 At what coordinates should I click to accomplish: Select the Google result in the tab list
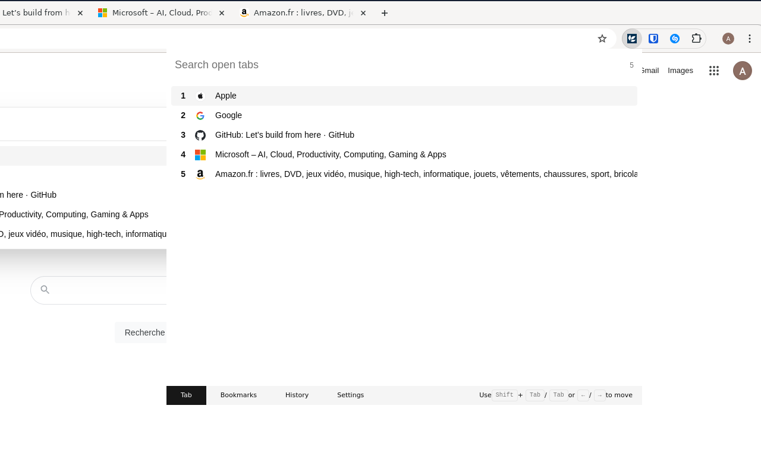coord(404,116)
